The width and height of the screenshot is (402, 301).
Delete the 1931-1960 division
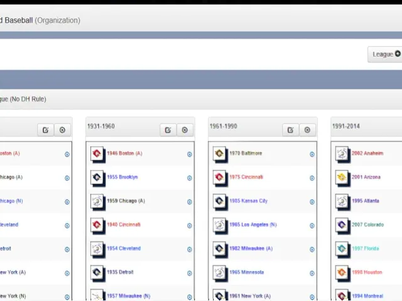tap(185, 130)
